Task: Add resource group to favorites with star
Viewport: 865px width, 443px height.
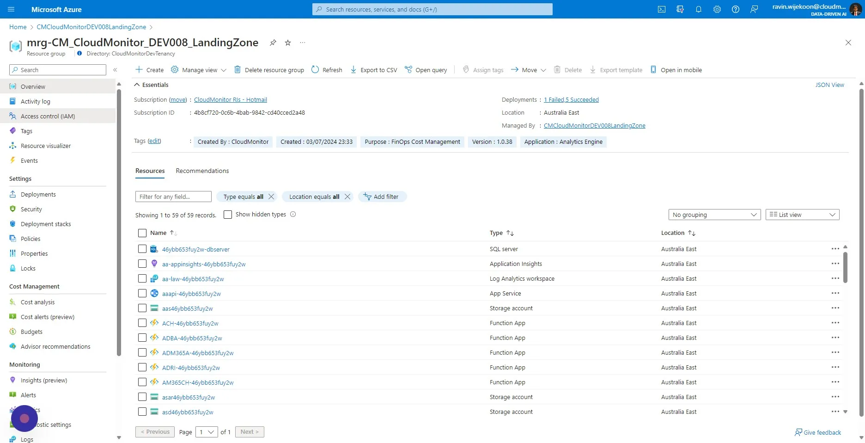Action: coord(288,43)
